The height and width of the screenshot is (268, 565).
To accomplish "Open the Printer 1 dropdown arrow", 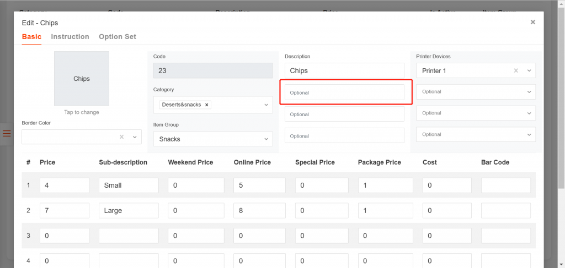I will pyautogui.click(x=529, y=71).
